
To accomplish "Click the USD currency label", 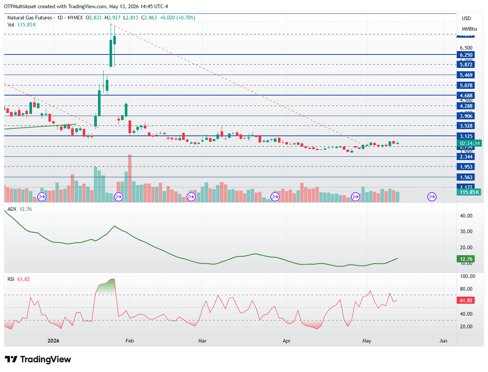I will click(466, 18).
